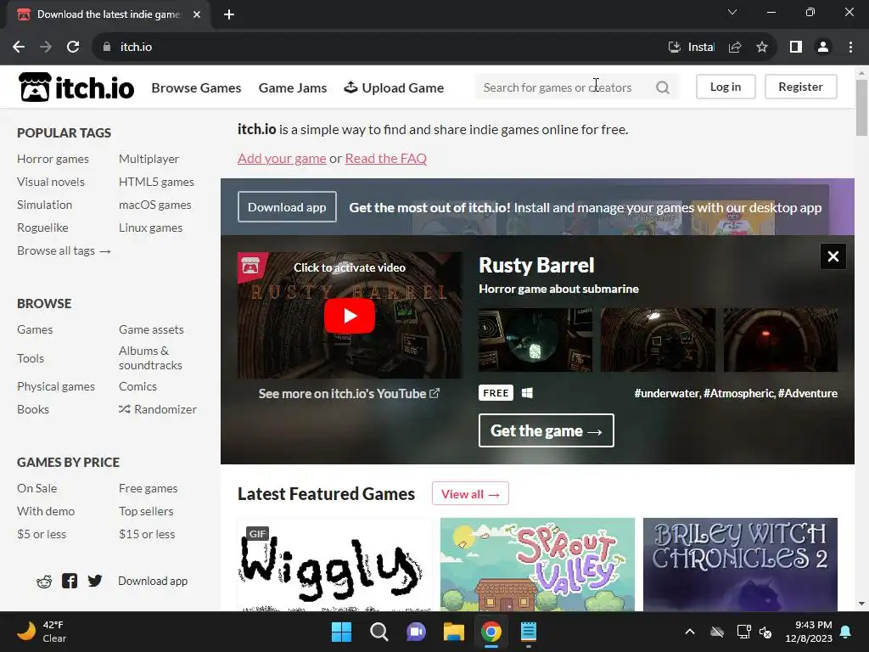Viewport: 869px width, 652px height.
Task: Close the itch.io browser tab
Action: [197, 14]
